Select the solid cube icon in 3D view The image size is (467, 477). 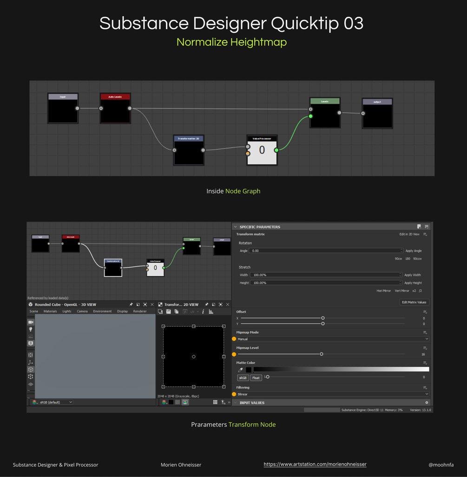31,369
